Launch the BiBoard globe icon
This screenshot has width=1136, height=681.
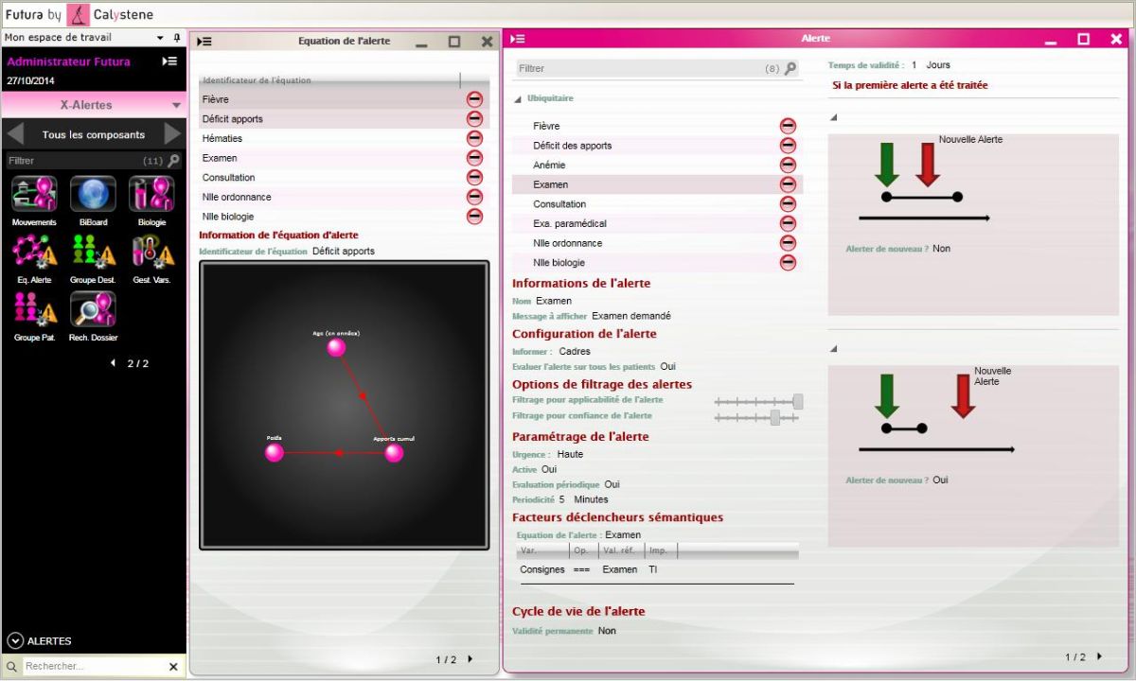coord(93,194)
